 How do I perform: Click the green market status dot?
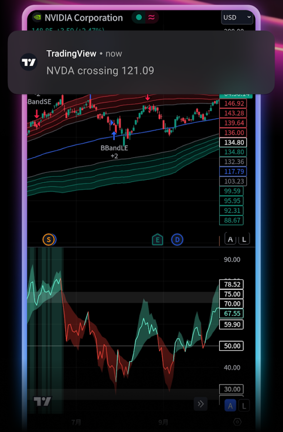pyautogui.click(x=139, y=18)
